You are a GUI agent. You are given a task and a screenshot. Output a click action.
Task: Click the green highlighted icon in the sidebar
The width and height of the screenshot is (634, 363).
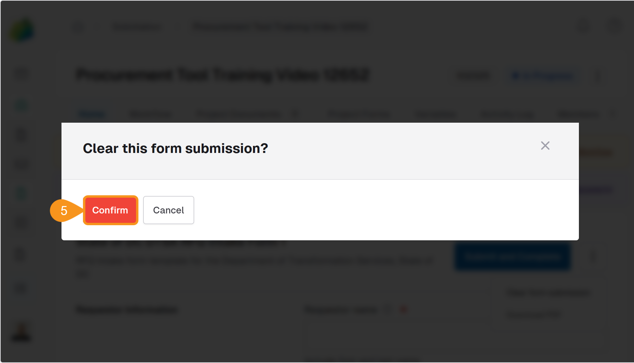[x=21, y=105]
